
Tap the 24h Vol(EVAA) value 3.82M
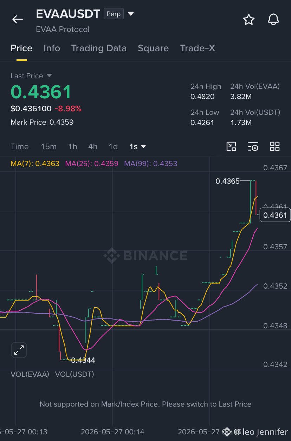point(241,97)
